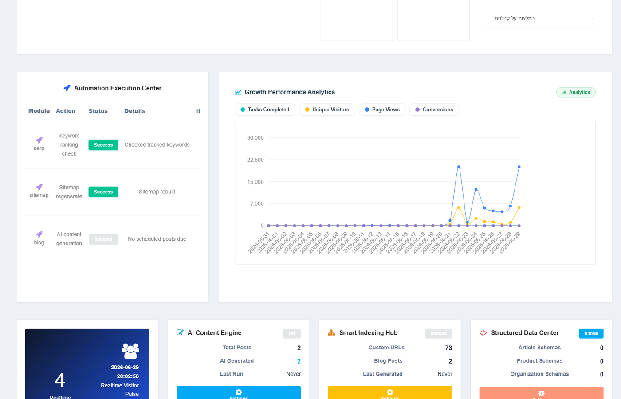Image resolution: width=621 pixels, height=399 pixels.
Task: Click 'No scheduled posts due' text
Action: coord(157,239)
